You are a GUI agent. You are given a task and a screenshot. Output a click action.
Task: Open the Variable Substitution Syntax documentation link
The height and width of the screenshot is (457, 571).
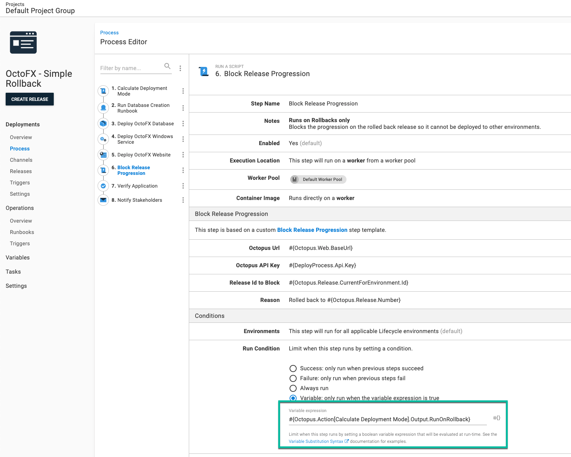tap(316, 441)
